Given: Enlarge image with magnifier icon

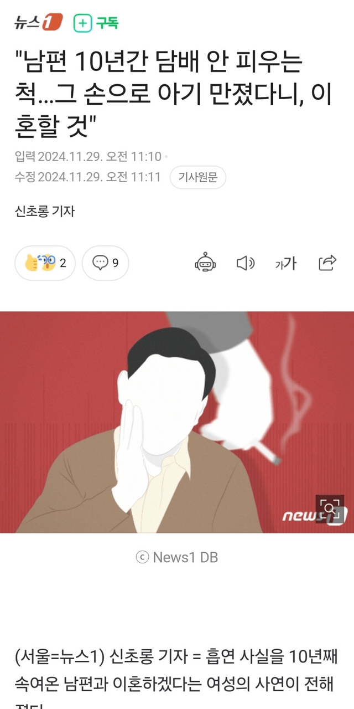Looking at the screenshot, I should (330, 508).
